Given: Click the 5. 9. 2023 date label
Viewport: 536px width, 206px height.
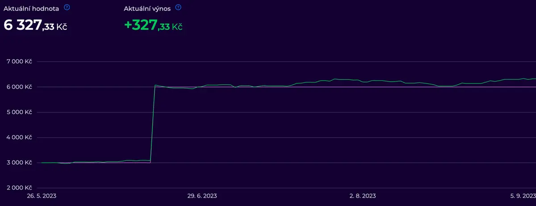Looking at the screenshot, I should tap(523, 196).
